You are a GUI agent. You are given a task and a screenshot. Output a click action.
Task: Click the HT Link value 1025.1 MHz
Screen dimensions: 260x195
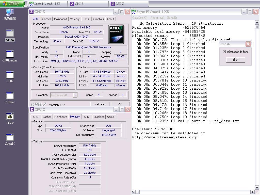62,85
